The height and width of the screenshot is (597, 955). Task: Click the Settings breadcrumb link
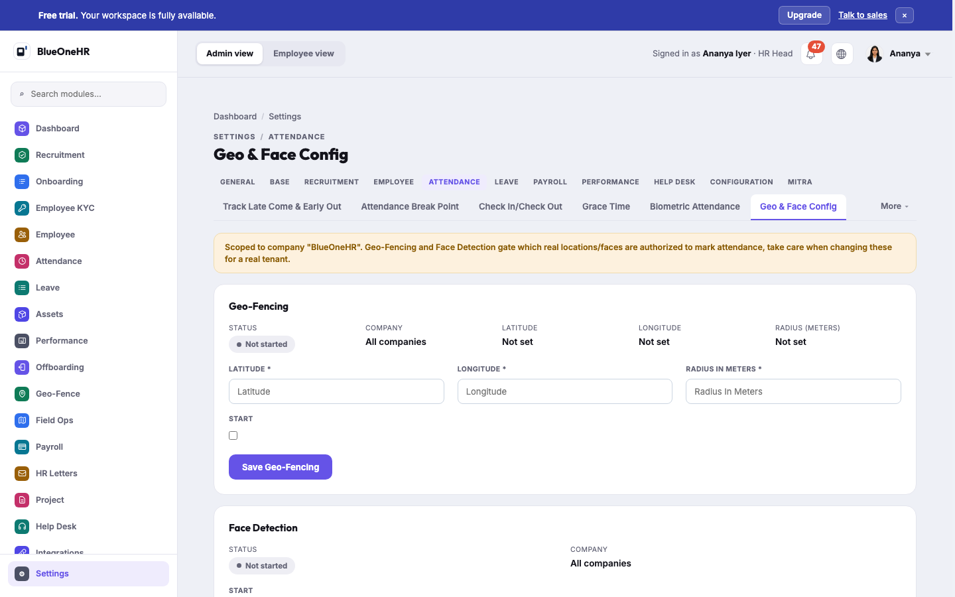point(285,117)
